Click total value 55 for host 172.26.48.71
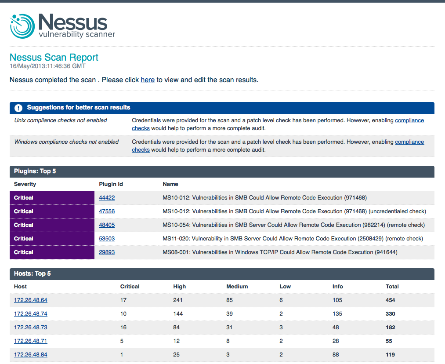The image size is (445, 364). (x=388, y=341)
